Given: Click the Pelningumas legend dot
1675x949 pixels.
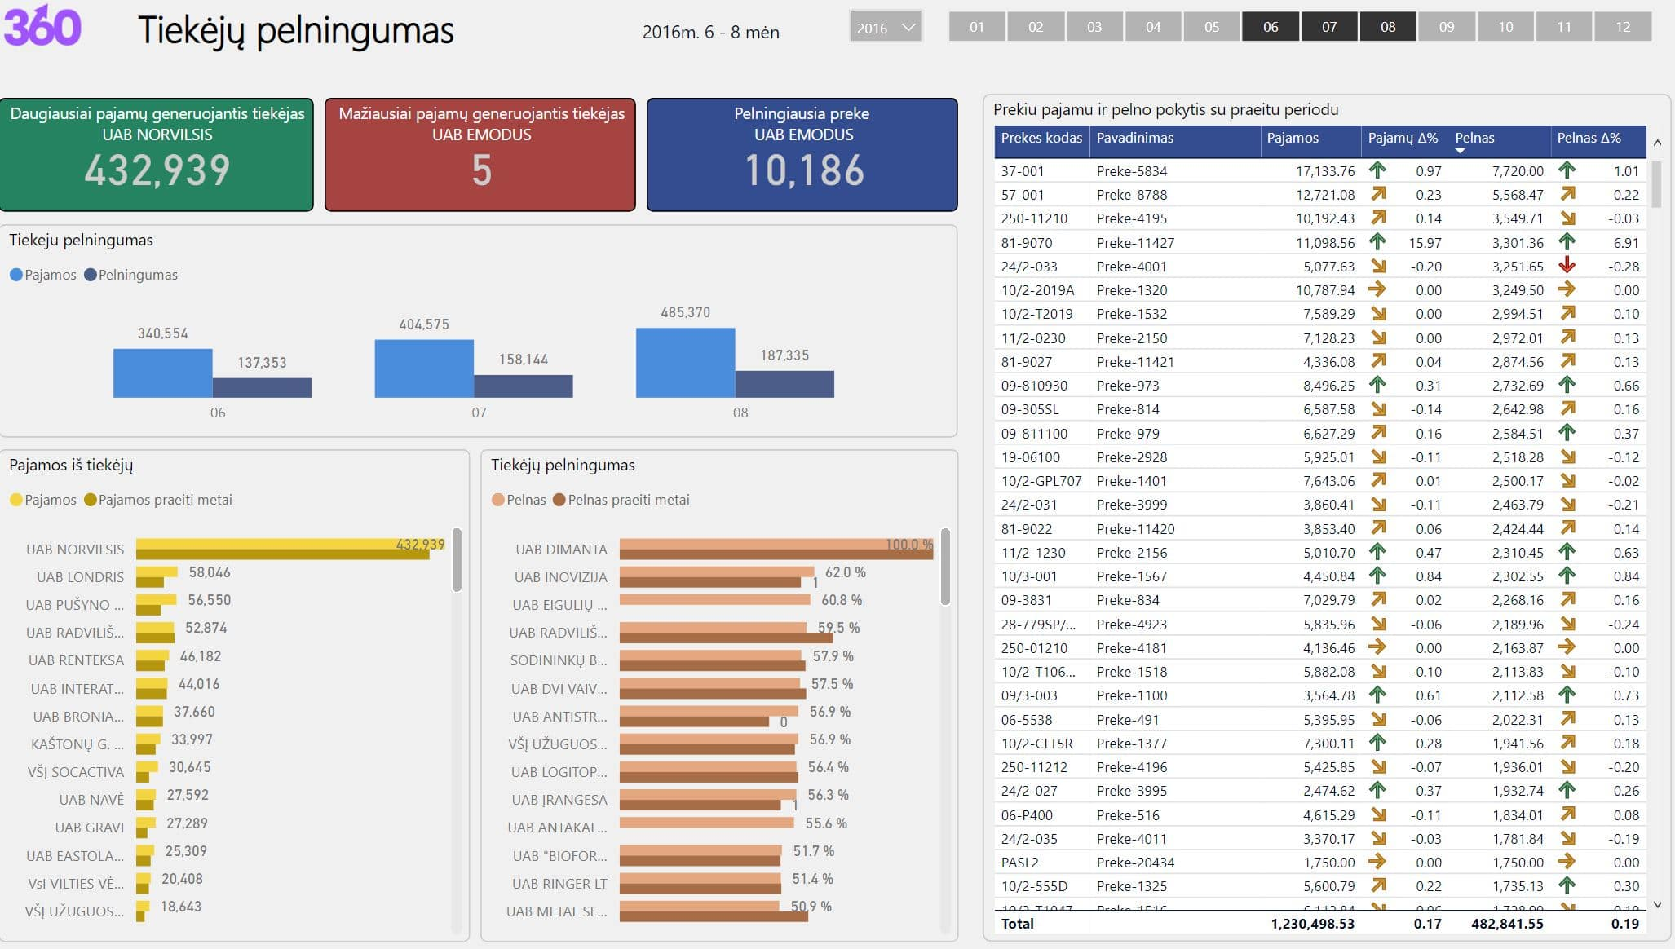Looking at the screenshot, I should 90,275.
